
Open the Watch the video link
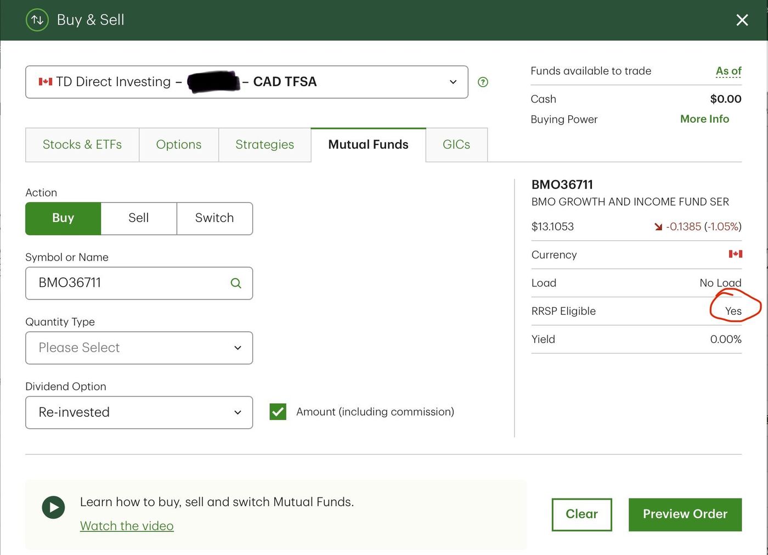click(127, 526)
